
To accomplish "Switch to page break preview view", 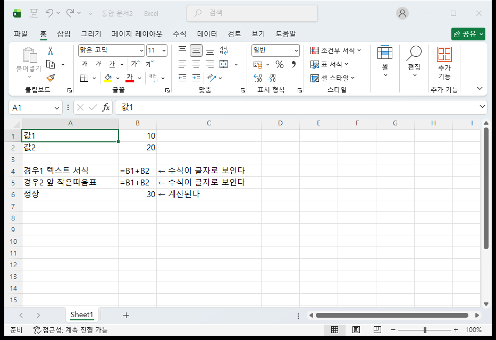I will pos(377,329).
